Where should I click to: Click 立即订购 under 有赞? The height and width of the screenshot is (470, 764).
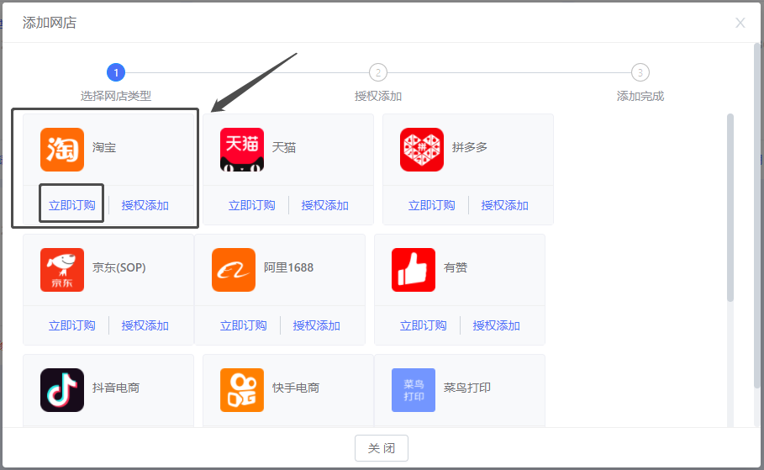pyautogui.click(x=423, y=325)
